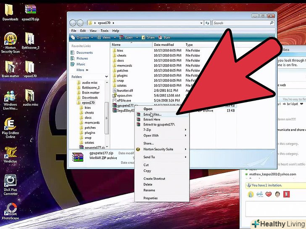Click 'You have 1 invitation' link
This screenshot has width=306, height=229.
tap(267, 185)
